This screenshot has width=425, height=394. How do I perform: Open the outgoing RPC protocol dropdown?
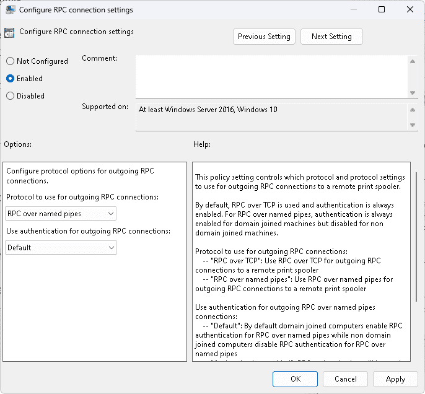[x=60, y=214]
